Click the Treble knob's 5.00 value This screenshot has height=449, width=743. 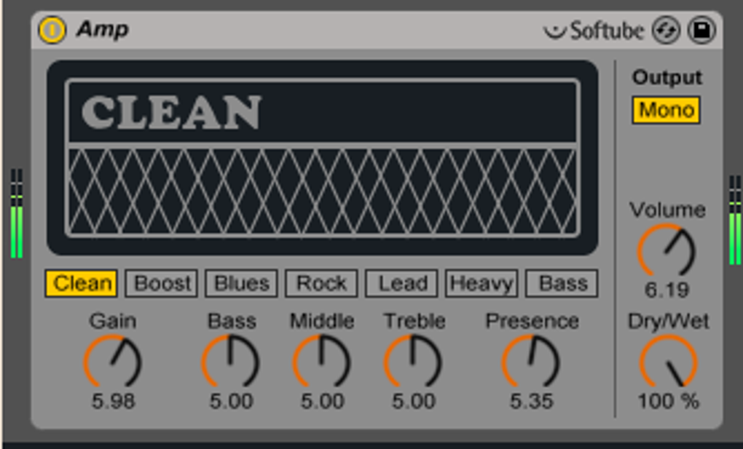(413, 402)
